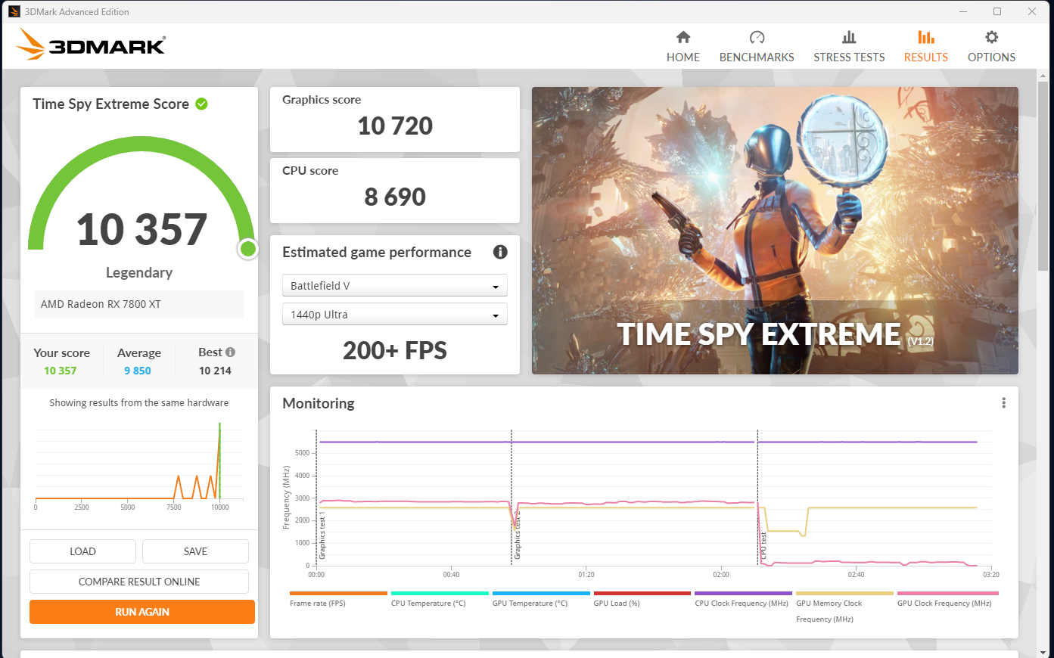The width and height of the screenshot is (1054, 658).
Task: Click the Legendary rating label
Action: pyautogui.click(x=139, y=272)
